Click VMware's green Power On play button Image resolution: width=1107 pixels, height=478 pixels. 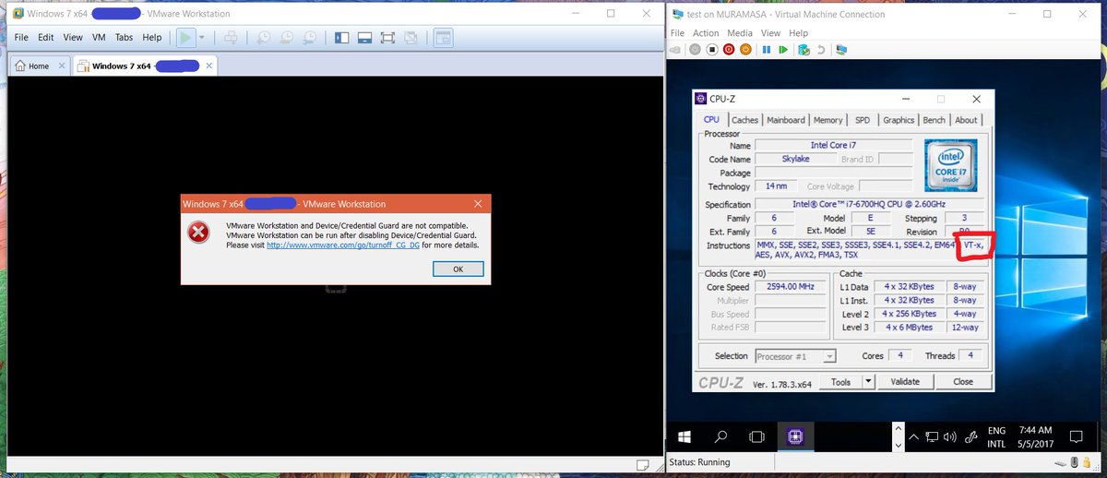pos(186,38)
